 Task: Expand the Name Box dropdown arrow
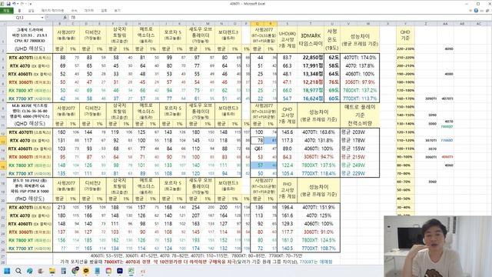42,18
